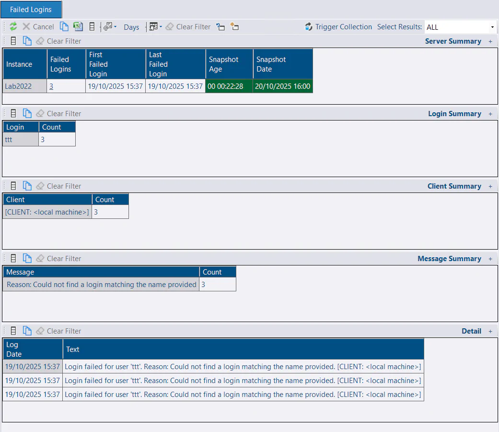The height and width of the screenshot is (432, 499).
Task: Click the eraser Clear Filter icon above the Instance grid
Action: tap(40, 41)
